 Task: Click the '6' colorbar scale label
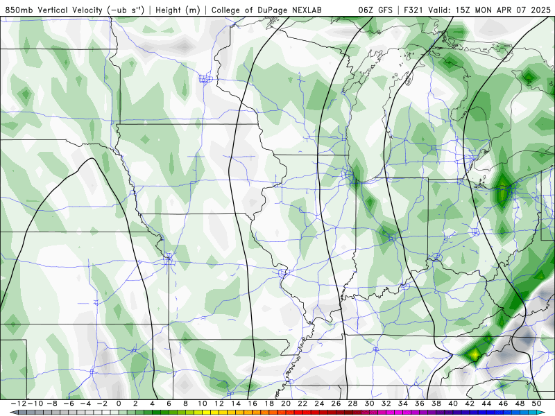click(x=169, y=404)
